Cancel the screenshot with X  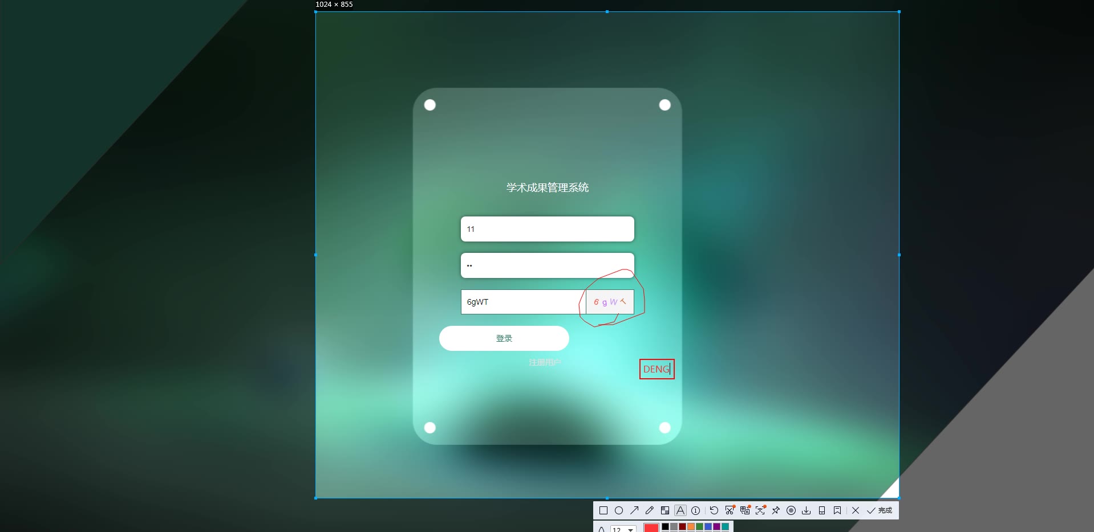(x=856, y=510)
